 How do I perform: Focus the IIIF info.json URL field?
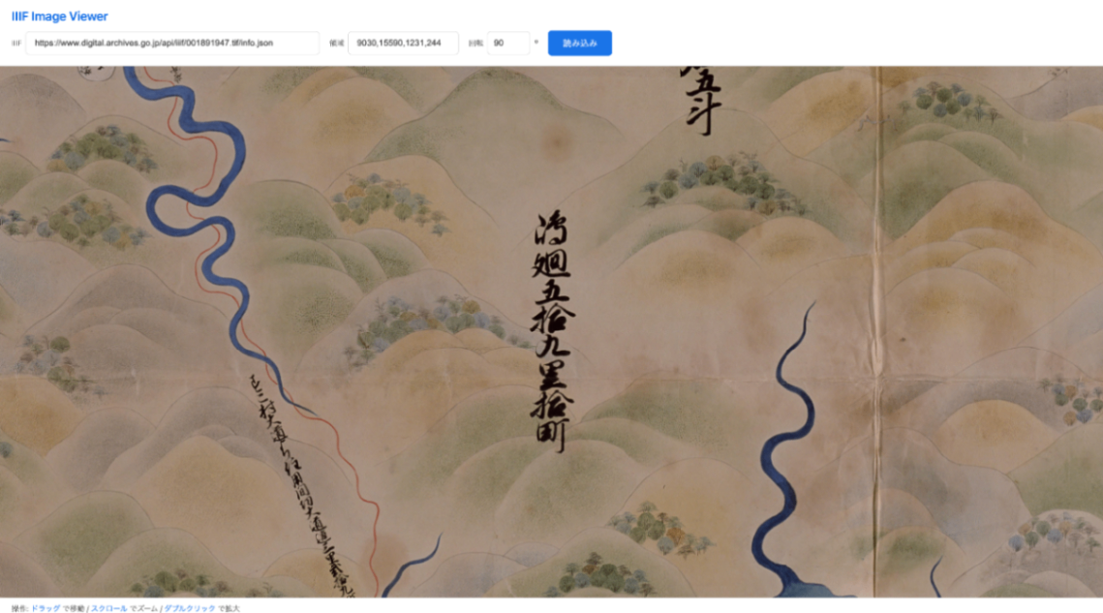[x=172, y=43]
